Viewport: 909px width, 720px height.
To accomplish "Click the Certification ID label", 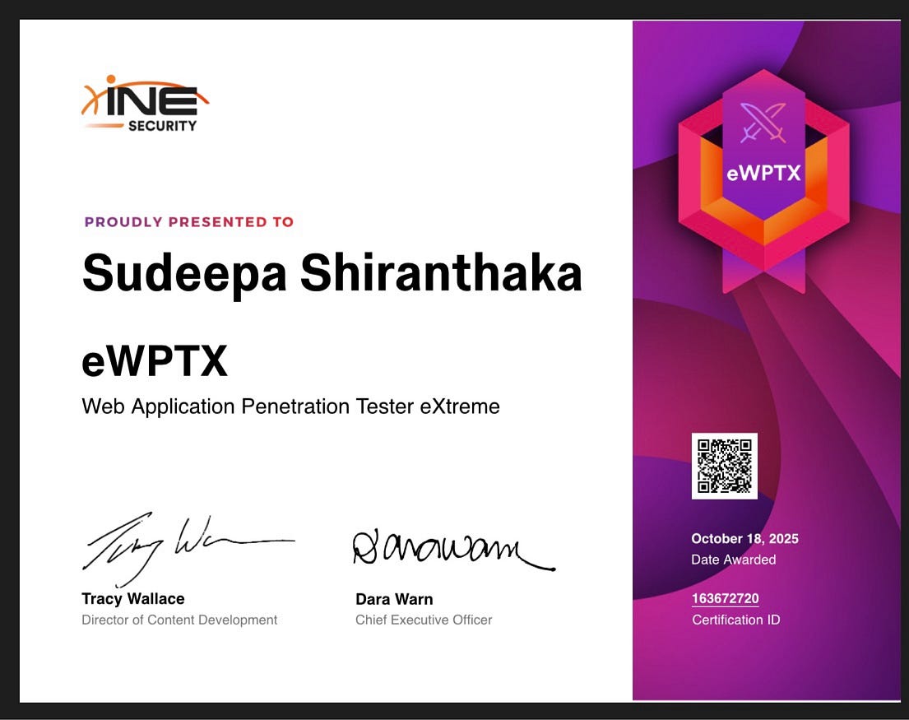I will tap(735, 620).
